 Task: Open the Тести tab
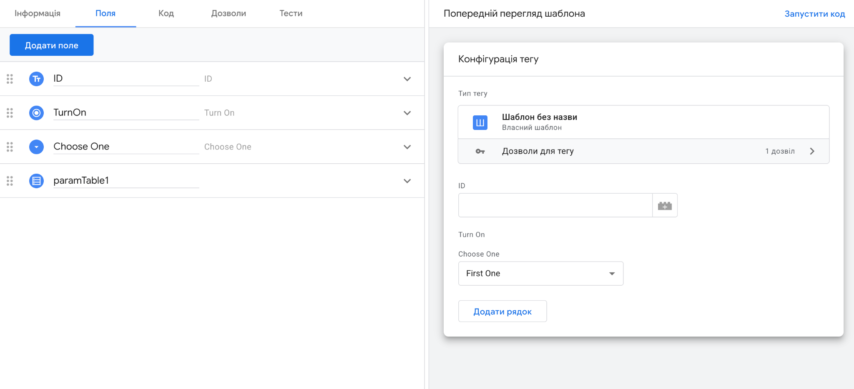click(x=291, y=13)
